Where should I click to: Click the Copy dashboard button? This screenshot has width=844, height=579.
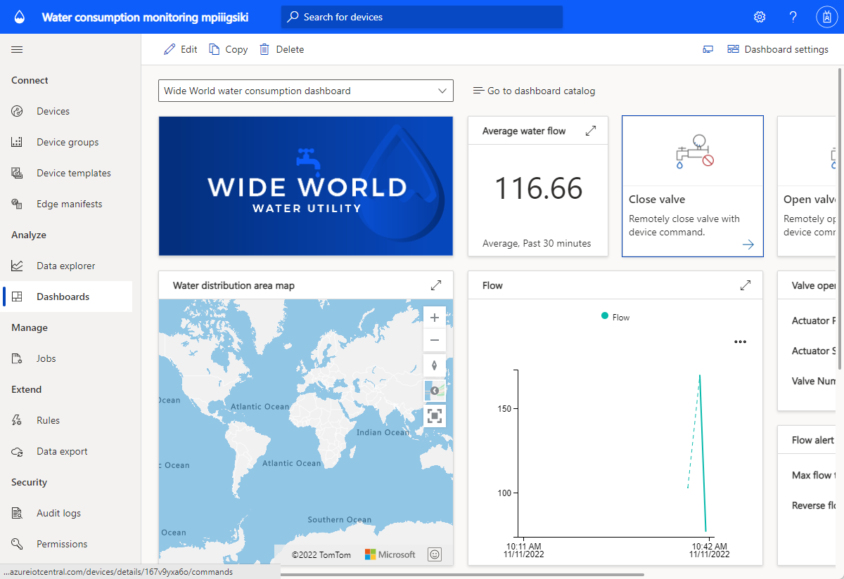click(x=229, y=49)
